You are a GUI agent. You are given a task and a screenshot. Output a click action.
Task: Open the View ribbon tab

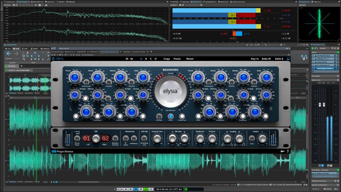[16, 49]
